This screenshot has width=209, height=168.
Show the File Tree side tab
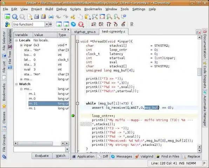click(x=10, y=60)
